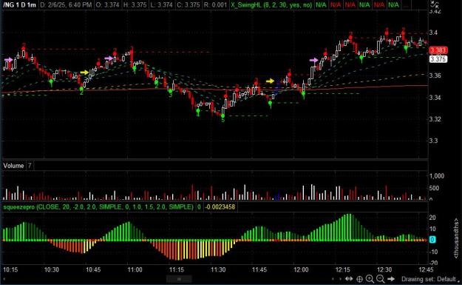Click the 3.3 price axis label
This screenshot has height=285, width=462.
433,141
